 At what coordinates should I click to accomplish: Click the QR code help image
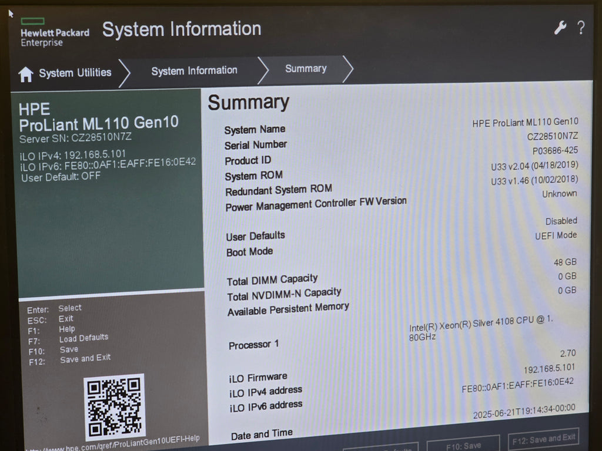pyautogui.click(x=115, y=406)
